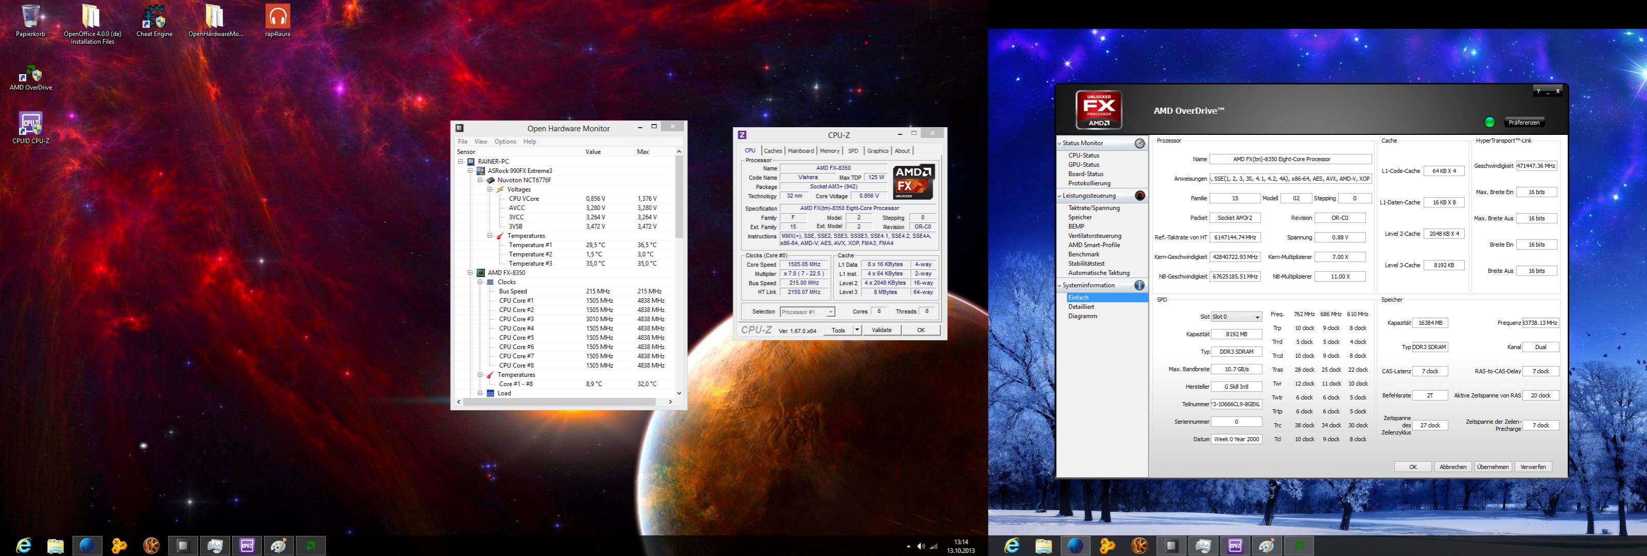Open the CPUID CPU-Z desktop shortcut
The image size is (1647, 556).
coord(30,124)
